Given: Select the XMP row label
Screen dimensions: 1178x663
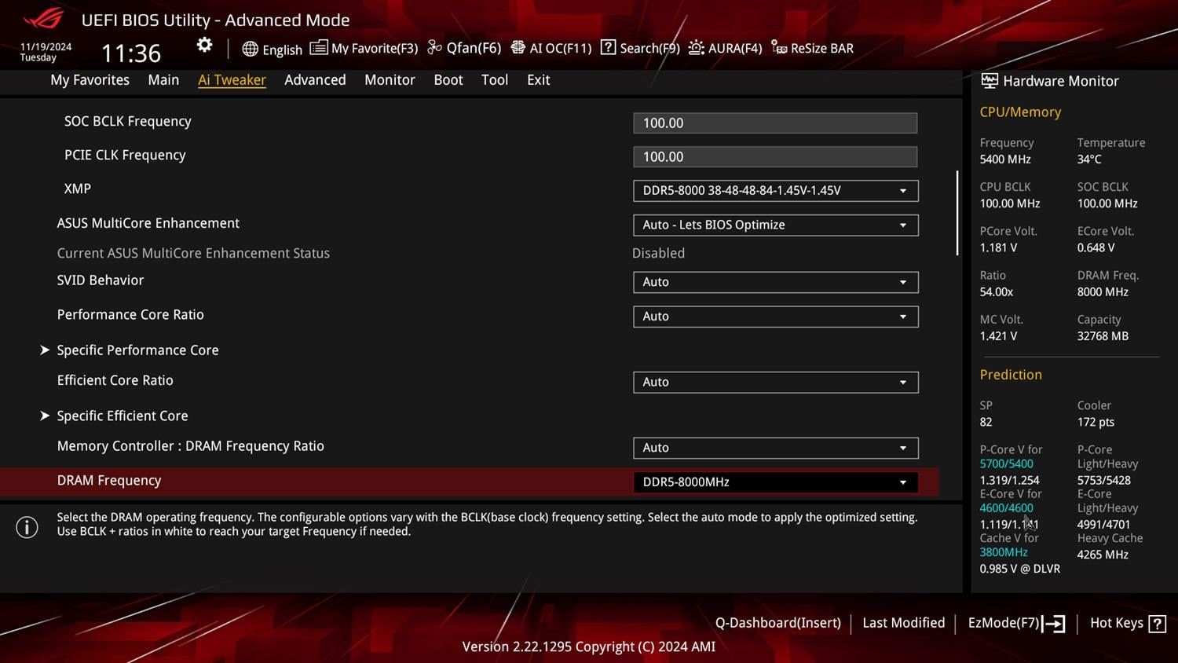Looking at the screenshot, I should coord(78,189).
